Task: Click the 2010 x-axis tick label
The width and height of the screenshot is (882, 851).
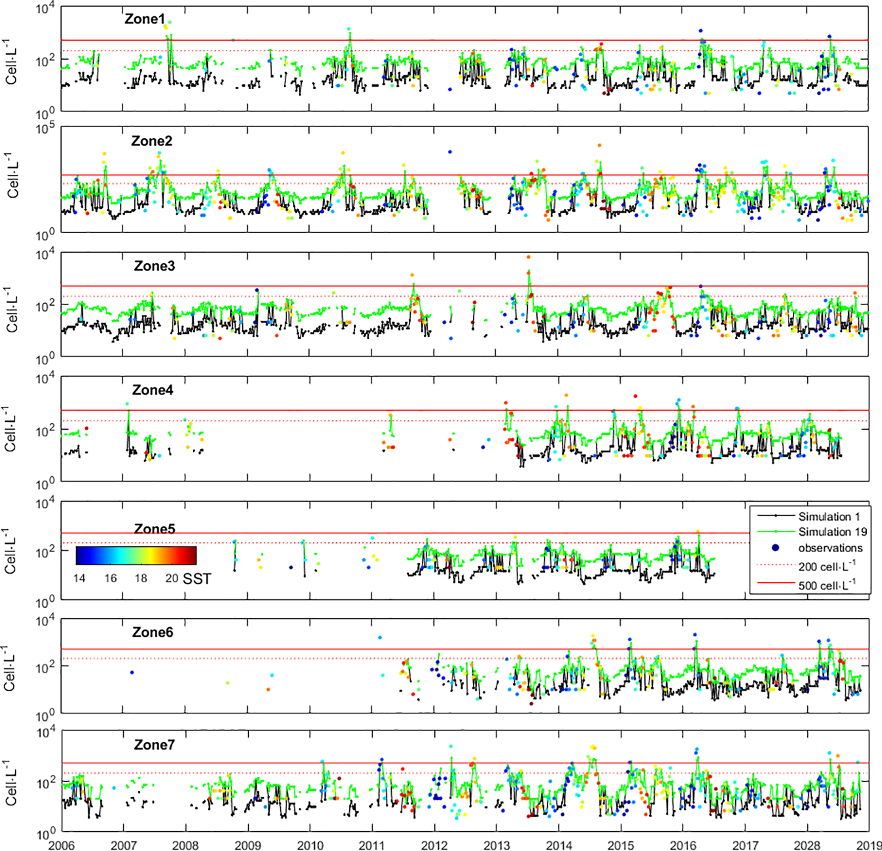Action: (310, 845)
